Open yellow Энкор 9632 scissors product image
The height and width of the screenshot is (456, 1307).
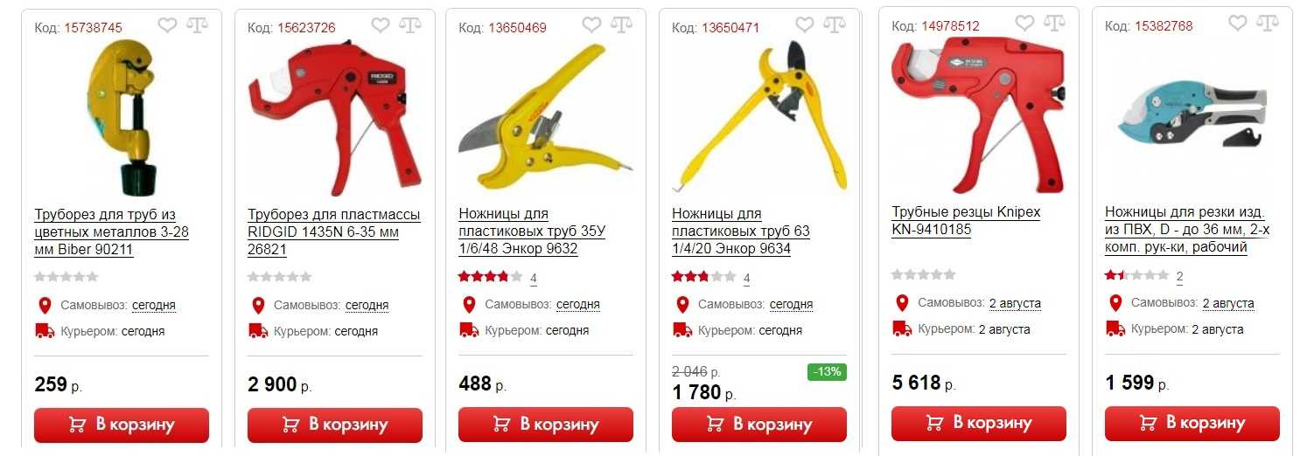tap(546, 116)
